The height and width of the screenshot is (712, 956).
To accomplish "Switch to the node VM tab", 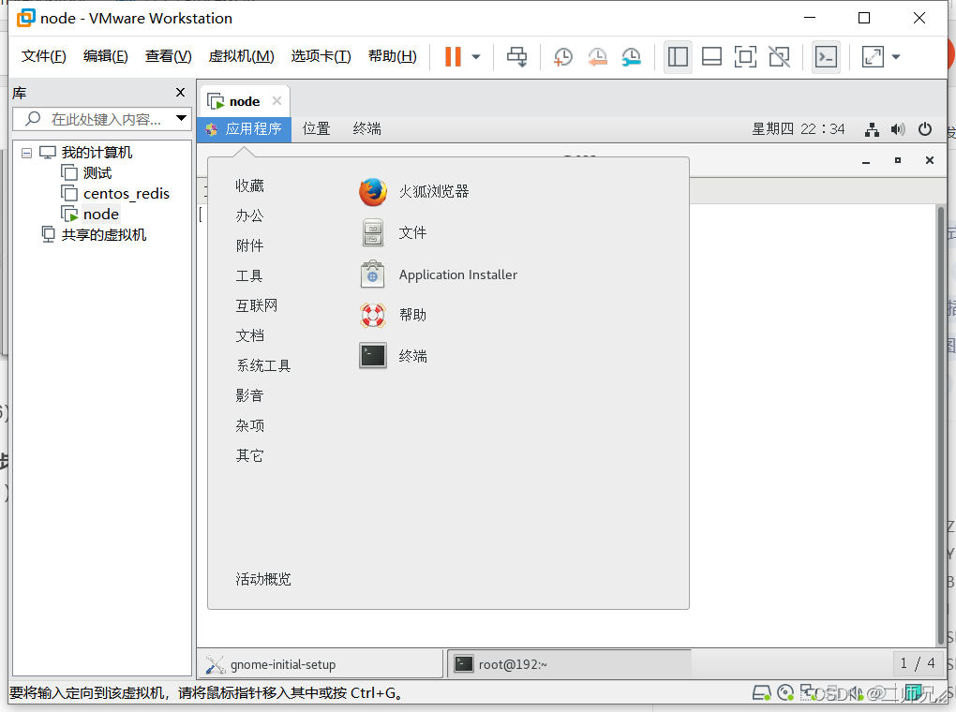I will tap(244, 101).
